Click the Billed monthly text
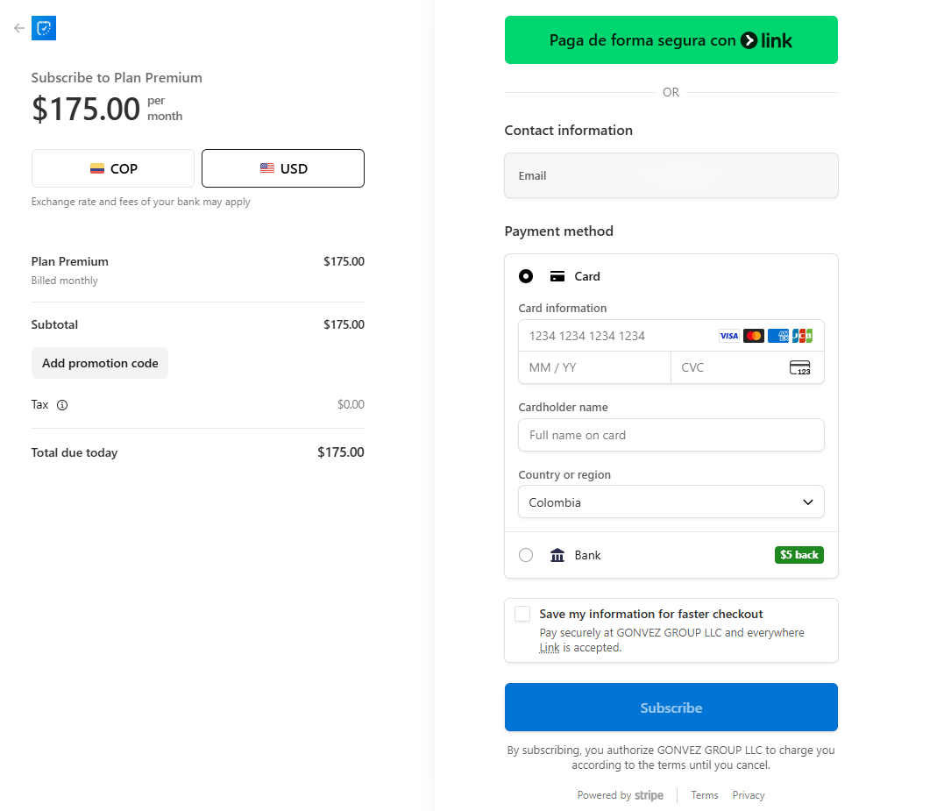Viewport: 944px width, 811px height. pyautogui.click(x=64, y=281)
